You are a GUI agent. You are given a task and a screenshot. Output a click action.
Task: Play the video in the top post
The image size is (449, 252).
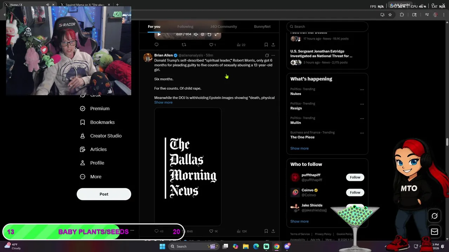(159, 34)
